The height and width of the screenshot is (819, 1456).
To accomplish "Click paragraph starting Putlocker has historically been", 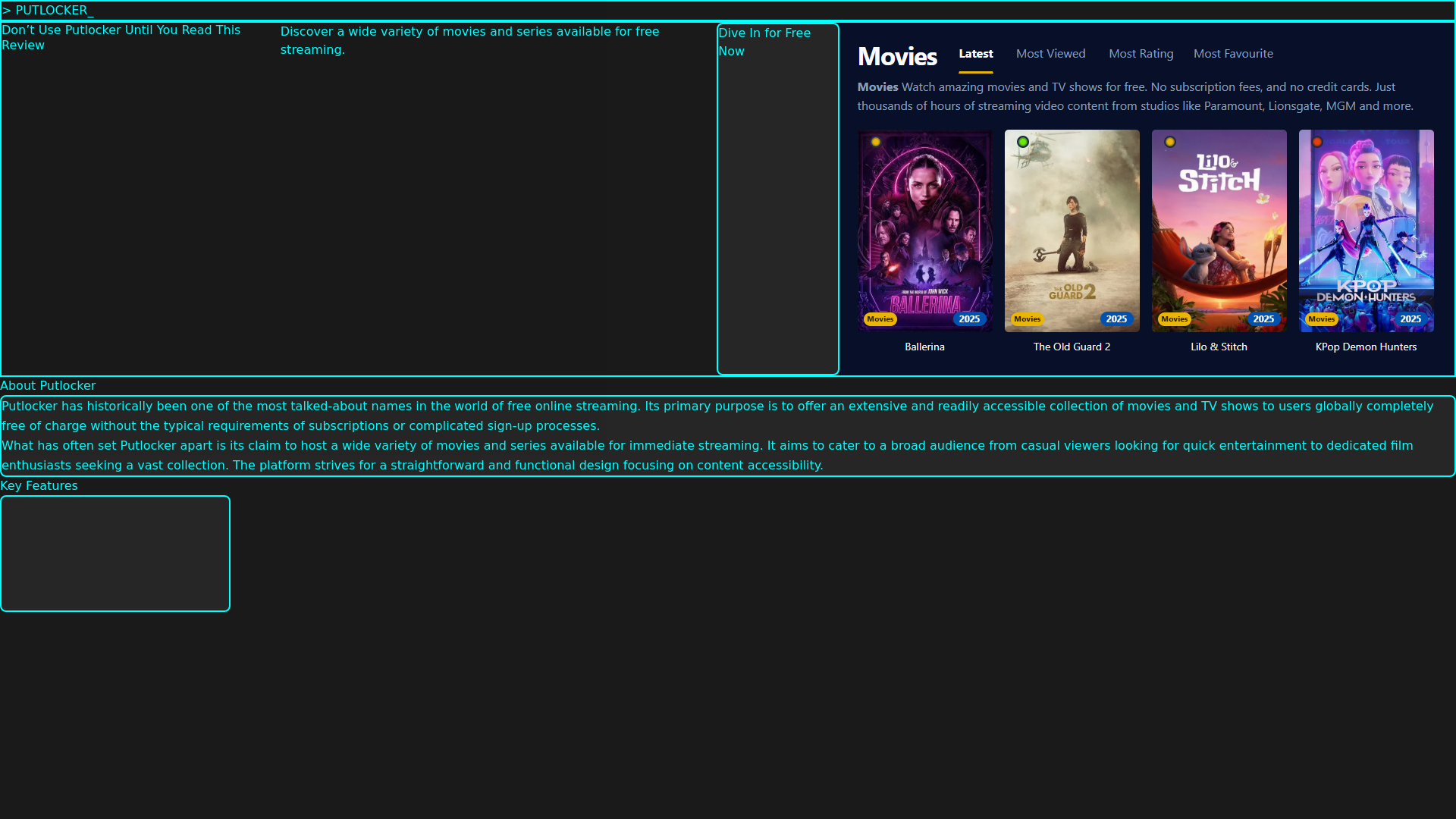I will [717, 416].
